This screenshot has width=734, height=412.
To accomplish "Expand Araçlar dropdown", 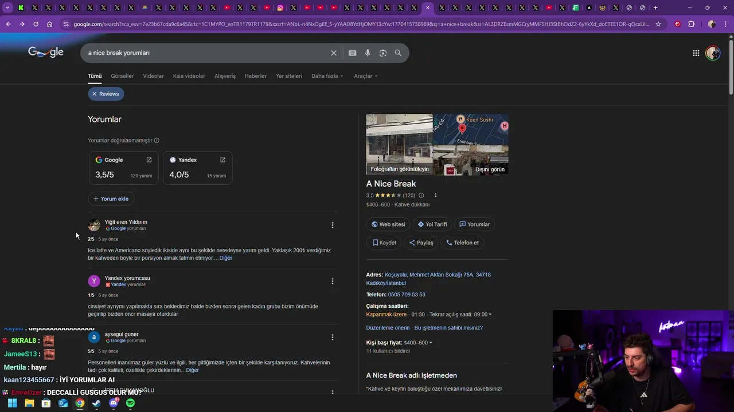I will [x=366, y=76].
